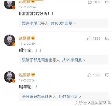Expand 共59条回复 replies thread
This screenshot has height=106, width=112.
tap(74, 60)
